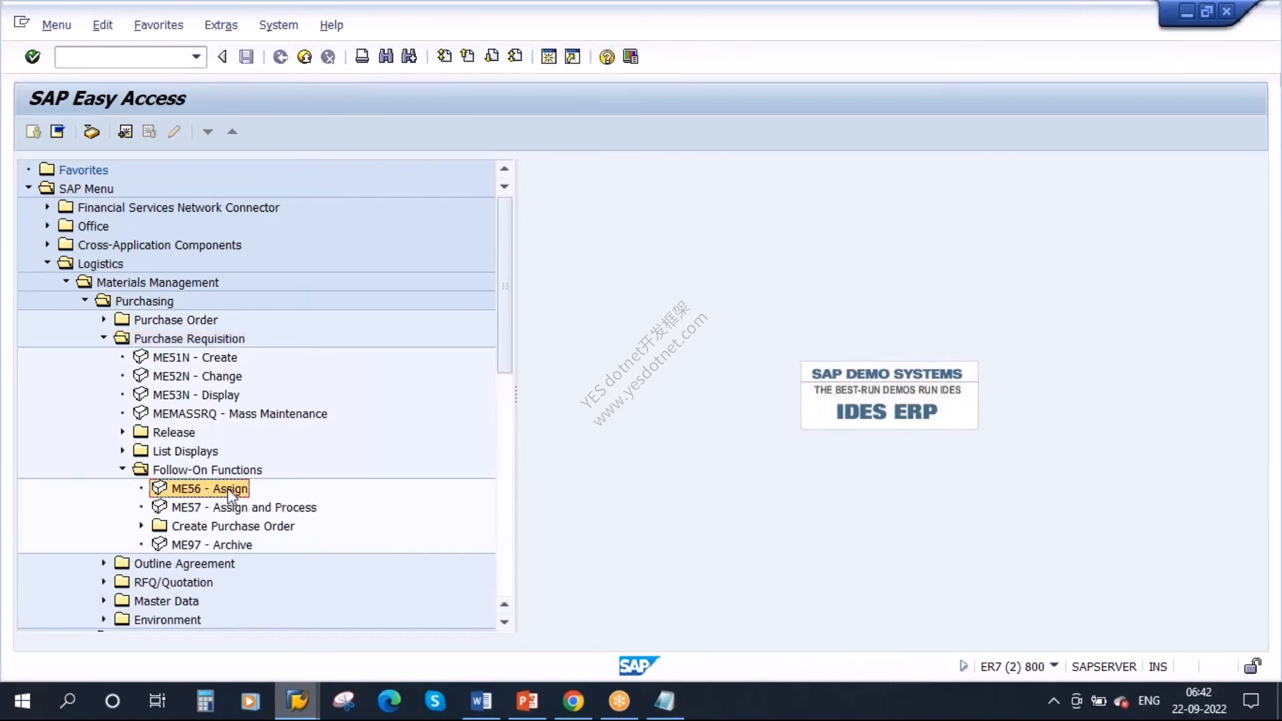Click the First Page icon
Screen dimensions: 1282x721
tap(444, 57)
